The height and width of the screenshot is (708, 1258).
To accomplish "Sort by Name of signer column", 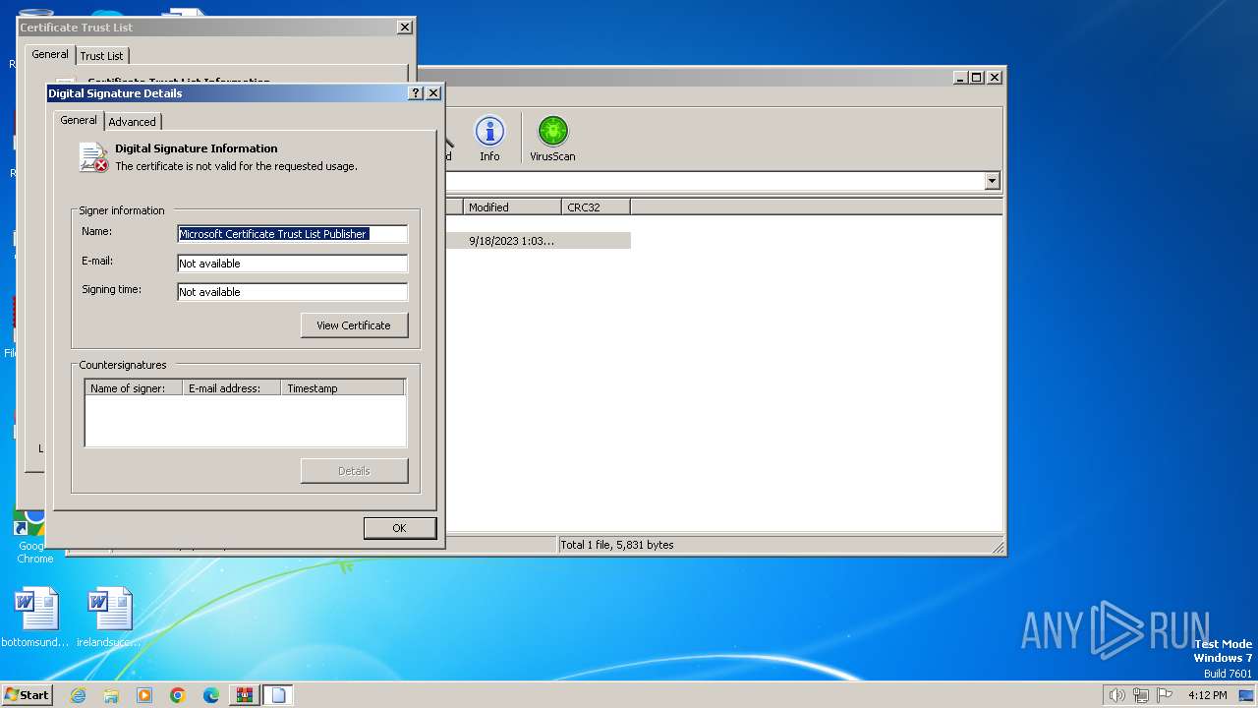I will [x=134, y=388].
